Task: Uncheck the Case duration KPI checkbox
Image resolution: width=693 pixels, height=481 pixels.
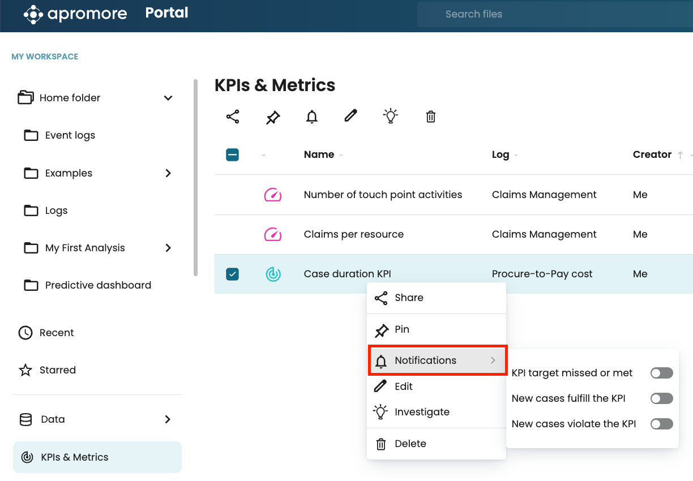Action: pos(233,274)
